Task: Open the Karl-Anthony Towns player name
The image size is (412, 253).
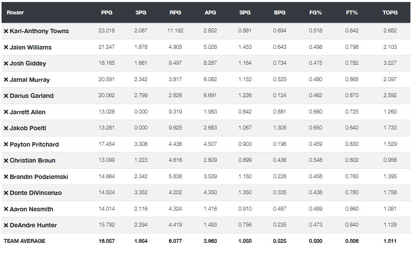Action: [x=39, y=31]
